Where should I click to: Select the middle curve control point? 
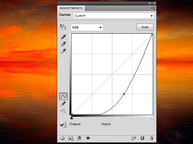[x=124, y=94]
